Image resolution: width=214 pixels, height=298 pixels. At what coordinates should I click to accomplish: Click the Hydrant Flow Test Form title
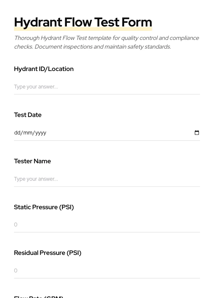[83, 22]
